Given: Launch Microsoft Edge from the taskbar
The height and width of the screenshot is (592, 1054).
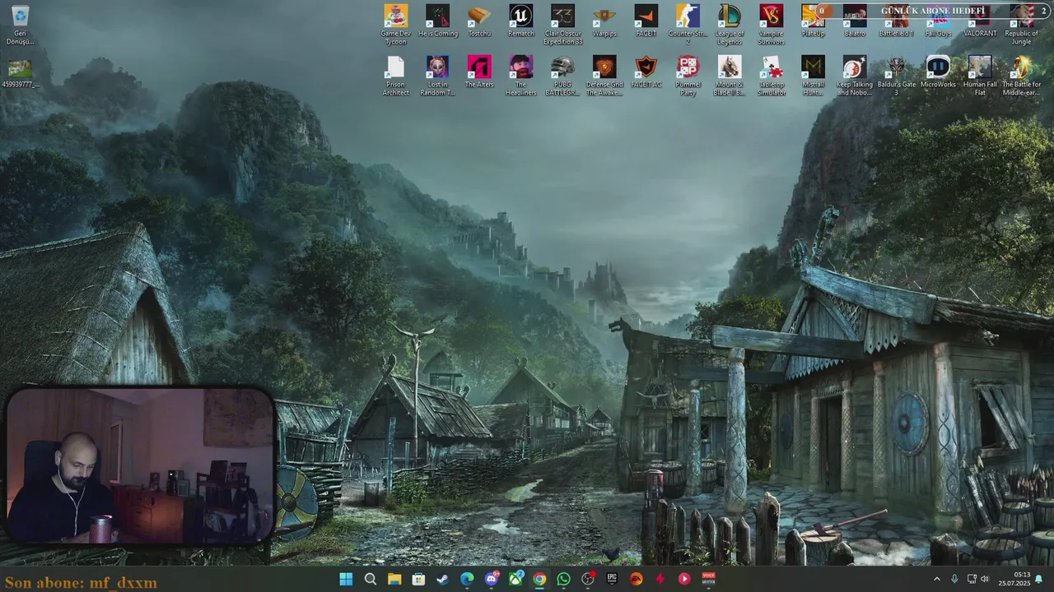Looking at the screenshot, I should point(467,579).
